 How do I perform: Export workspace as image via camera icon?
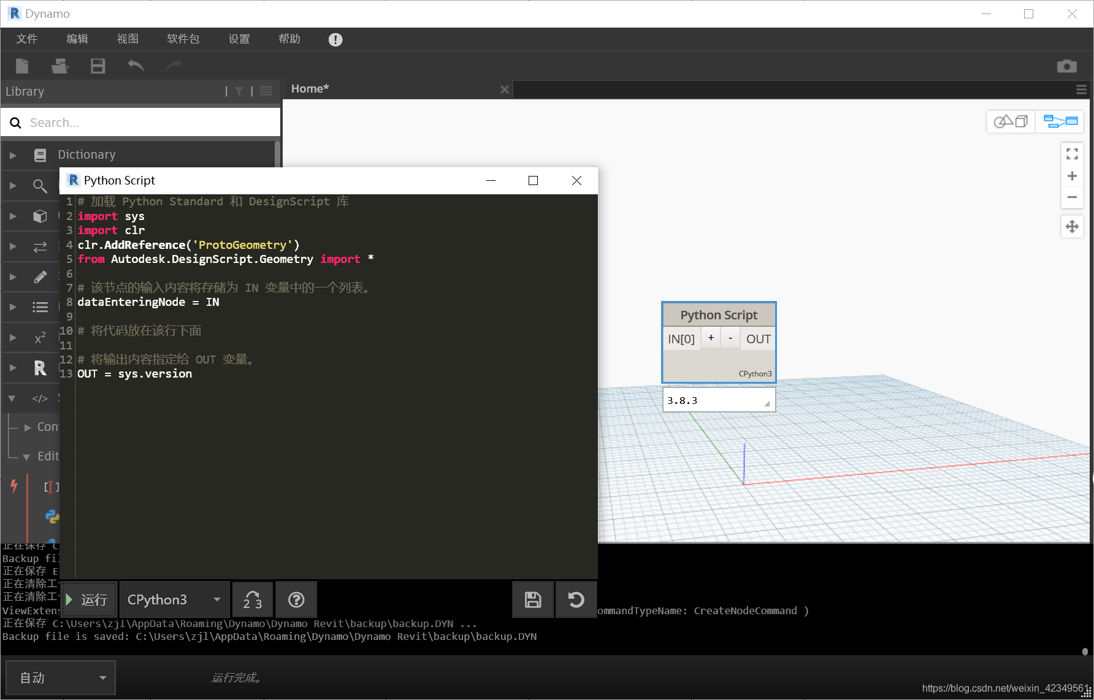point(1067,66)
